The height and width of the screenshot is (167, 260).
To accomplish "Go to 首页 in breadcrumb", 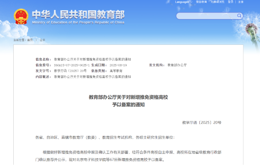I will pyautogui.click(x=30, y=40).
